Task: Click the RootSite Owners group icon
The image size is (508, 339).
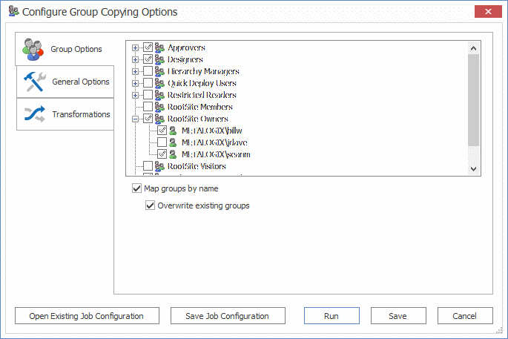Action: tap(159, 119)
